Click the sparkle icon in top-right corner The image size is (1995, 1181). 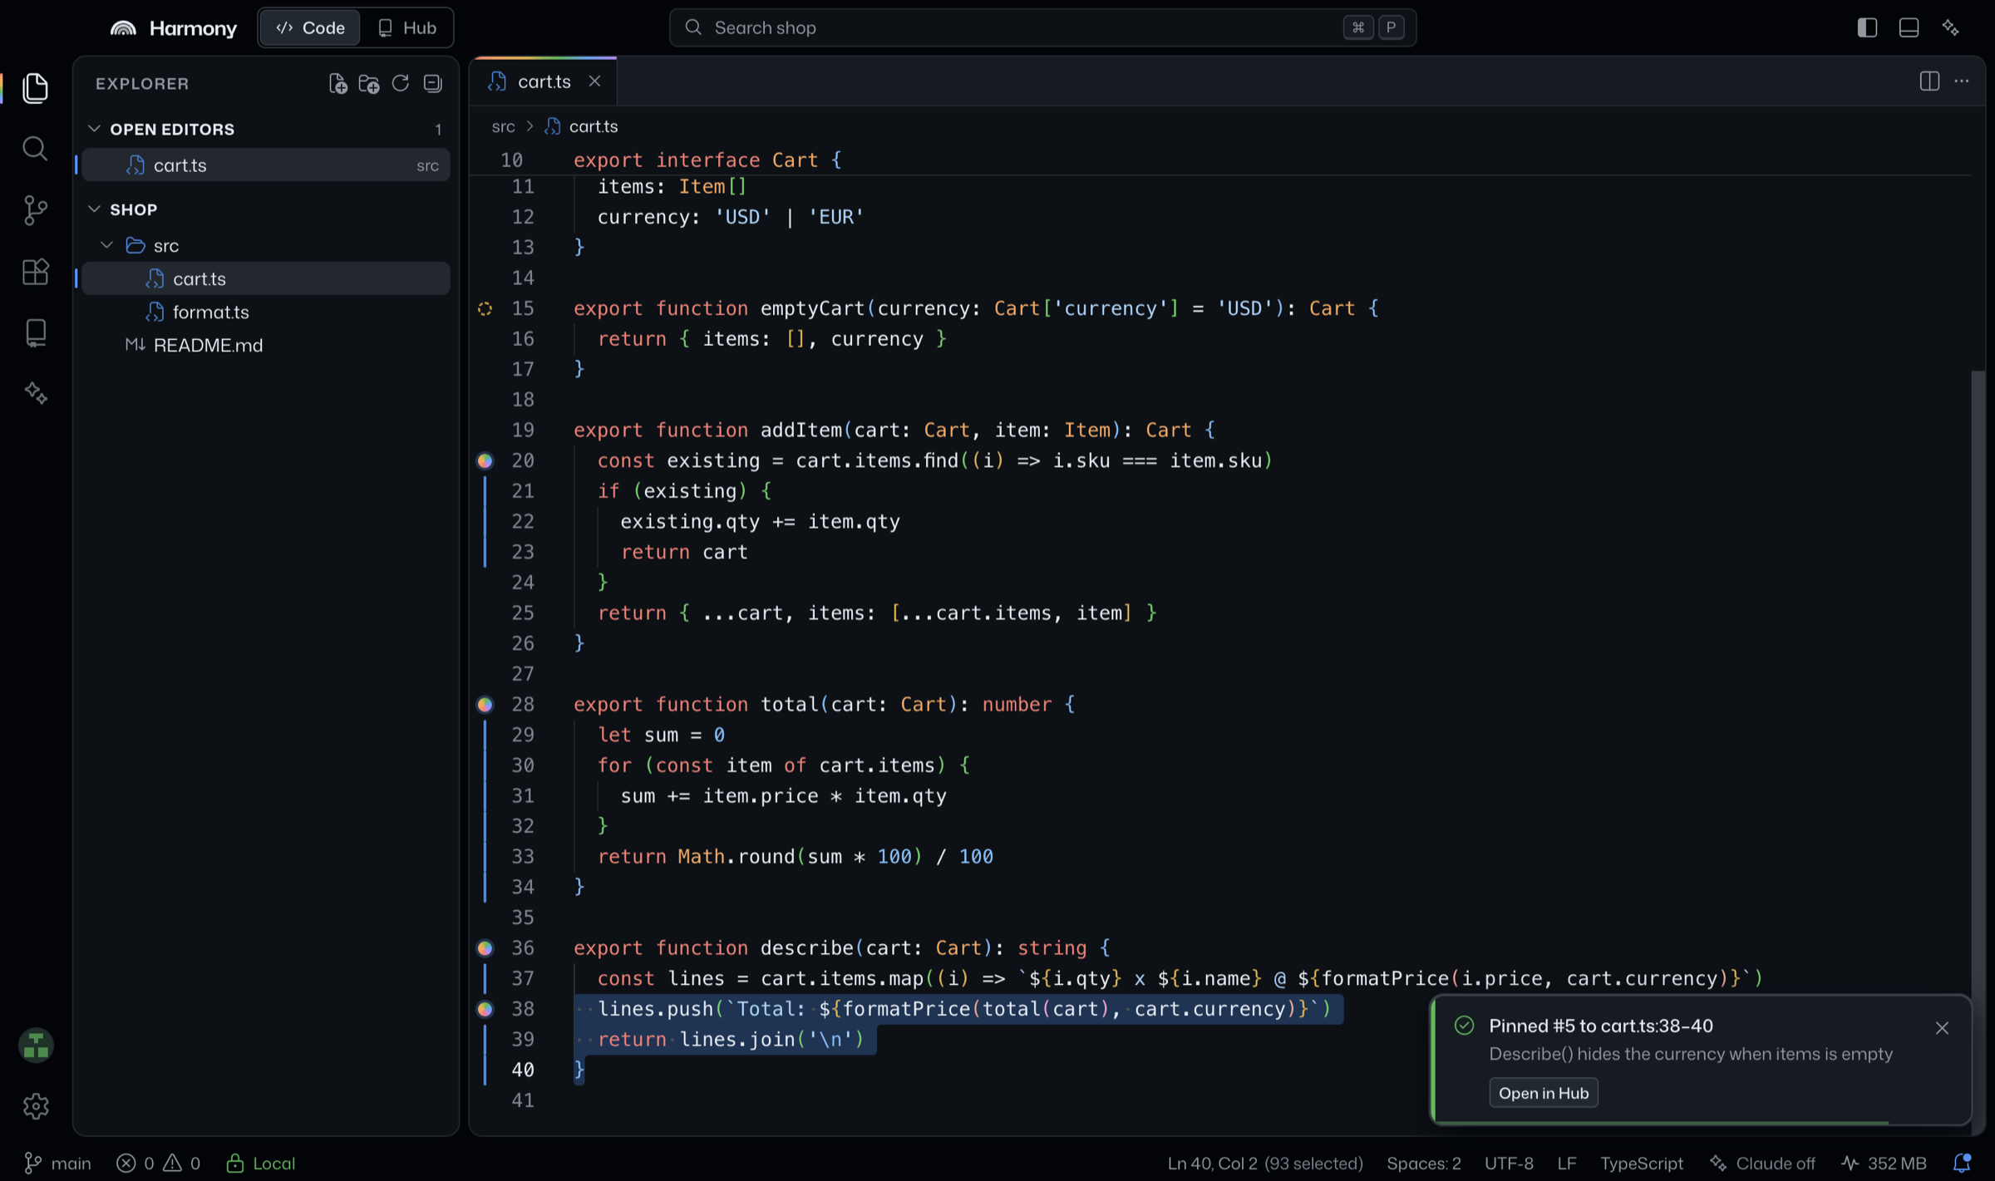(1951, 27)
